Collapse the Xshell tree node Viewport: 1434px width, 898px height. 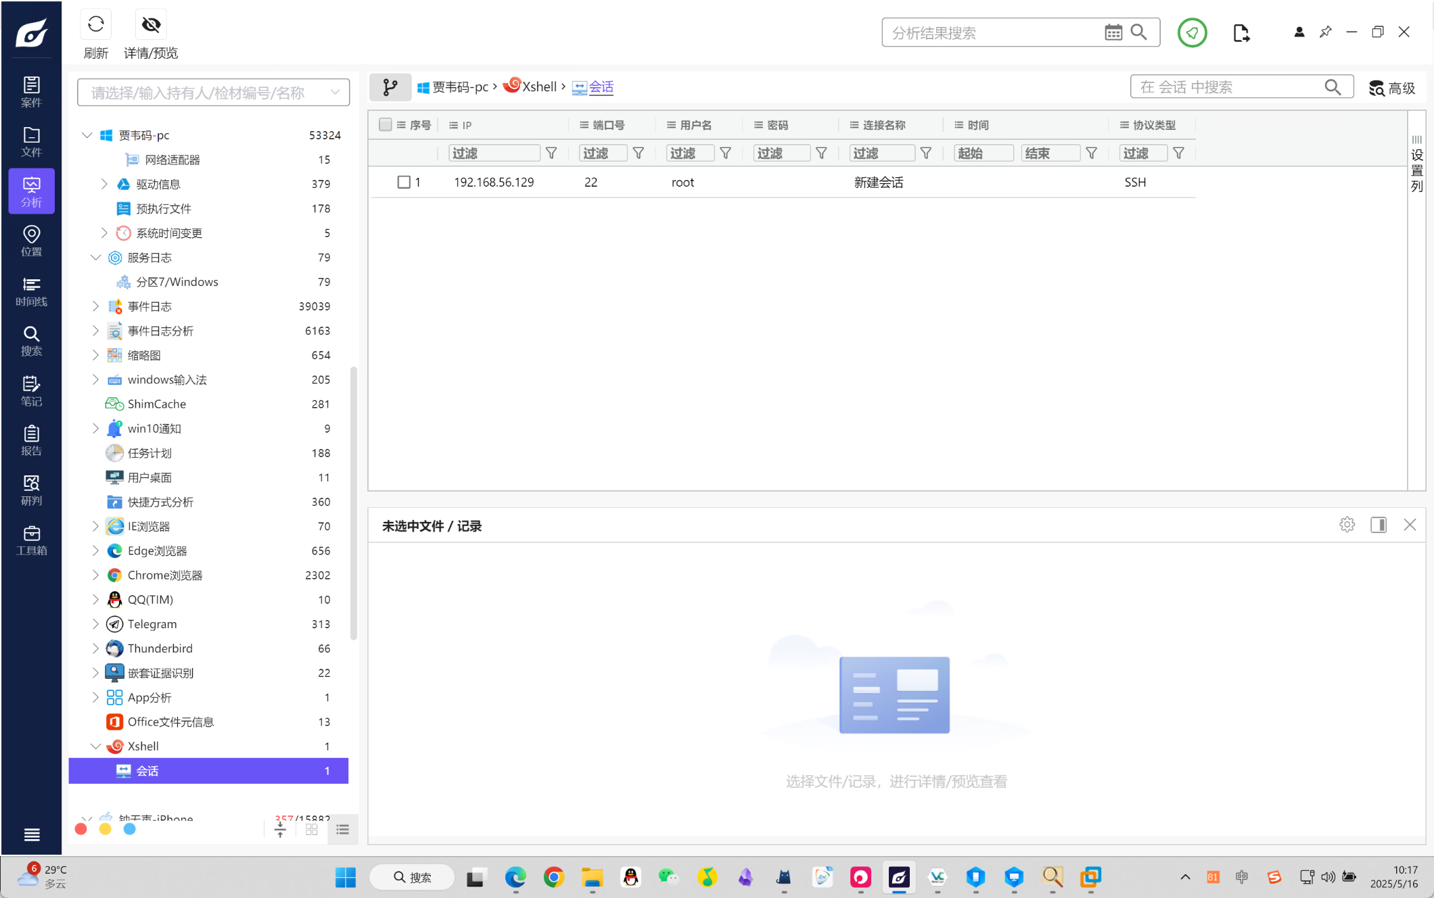[95, 747]
